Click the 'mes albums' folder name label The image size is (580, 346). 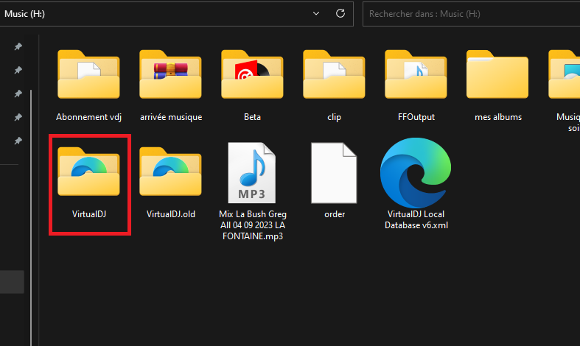point(498,117)
